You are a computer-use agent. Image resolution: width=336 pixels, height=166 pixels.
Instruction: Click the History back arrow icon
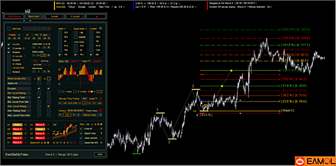click(x=60, y=115)
